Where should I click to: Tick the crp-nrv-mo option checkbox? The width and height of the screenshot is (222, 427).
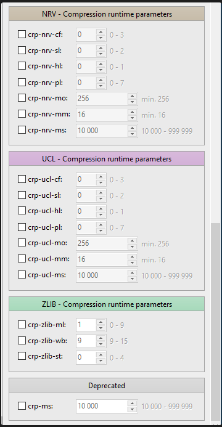[x=22, y=98]
